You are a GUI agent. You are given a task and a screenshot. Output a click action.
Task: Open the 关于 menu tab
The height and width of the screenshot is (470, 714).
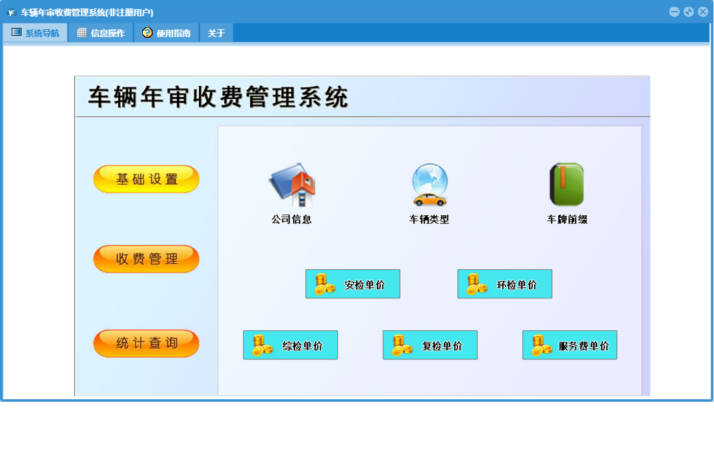coord(216,33)
